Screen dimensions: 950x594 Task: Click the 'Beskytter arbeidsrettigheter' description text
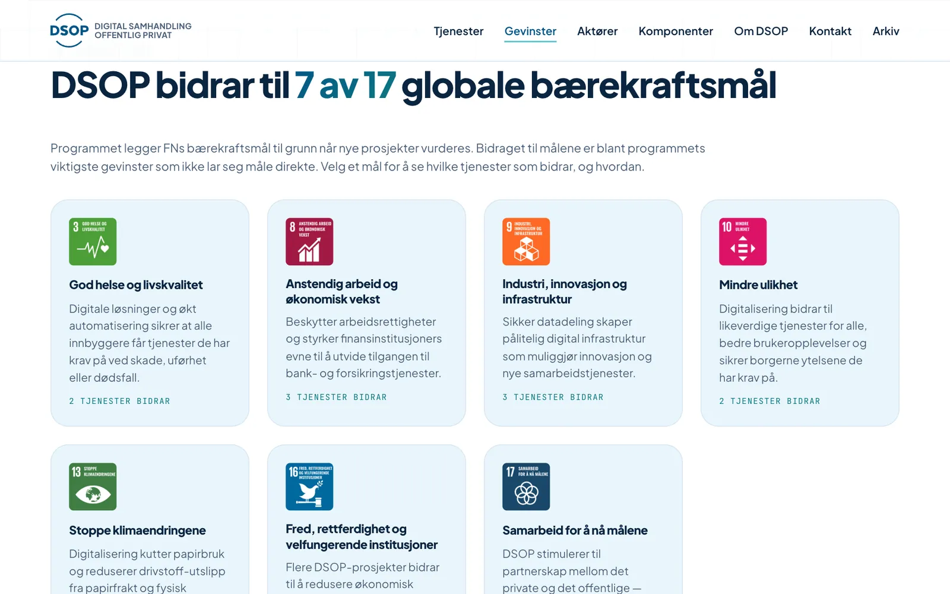pos(364,347)
